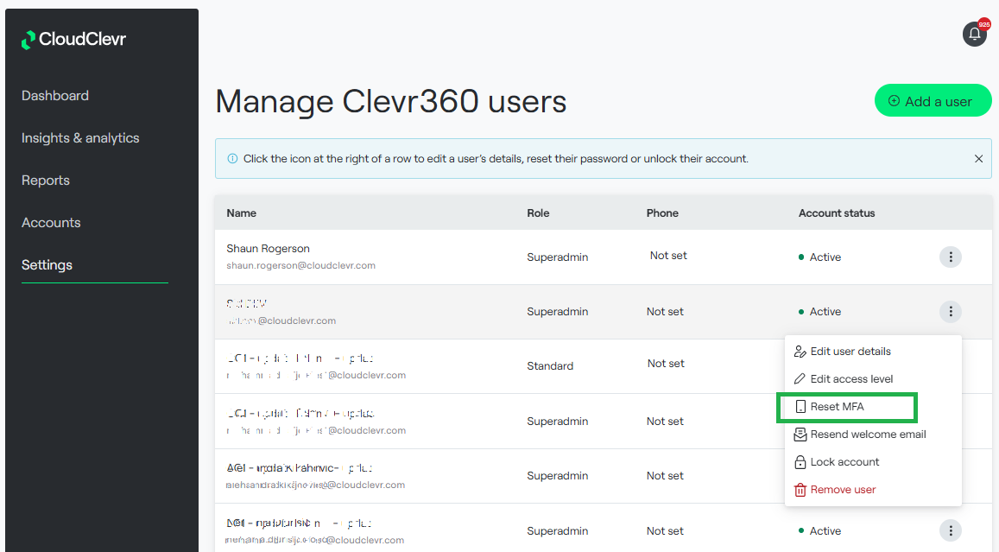Choose Resend welcome email

point(873,434)
